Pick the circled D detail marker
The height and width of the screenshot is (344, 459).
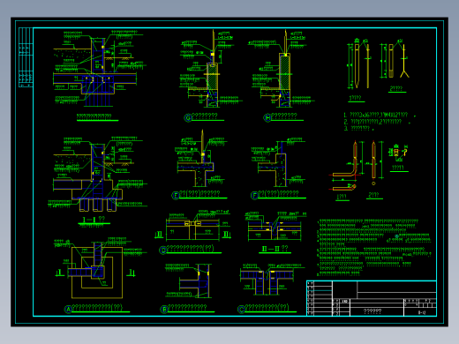tap(162, 251)
